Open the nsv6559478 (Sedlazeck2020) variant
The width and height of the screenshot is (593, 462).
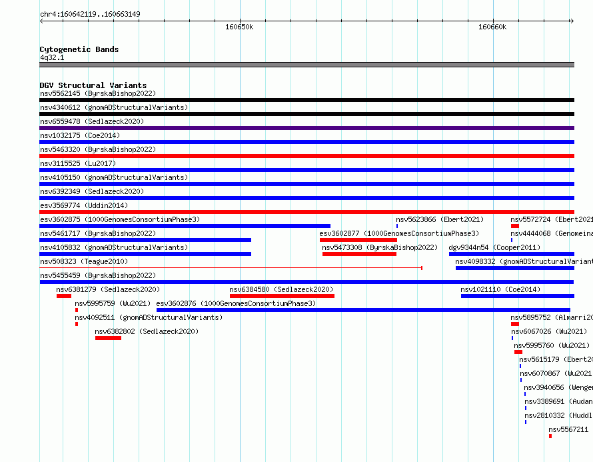[92, 121]
